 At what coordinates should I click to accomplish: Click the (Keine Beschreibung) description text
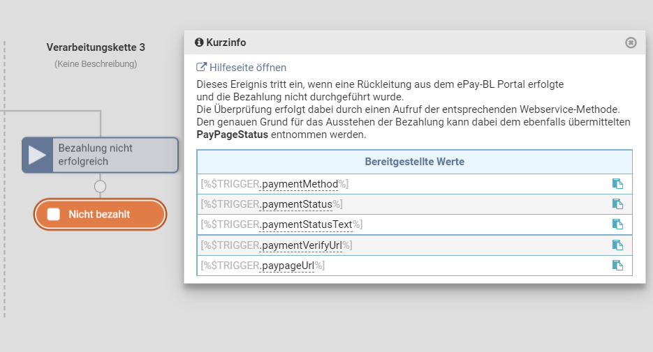click(x=96, y=64)
